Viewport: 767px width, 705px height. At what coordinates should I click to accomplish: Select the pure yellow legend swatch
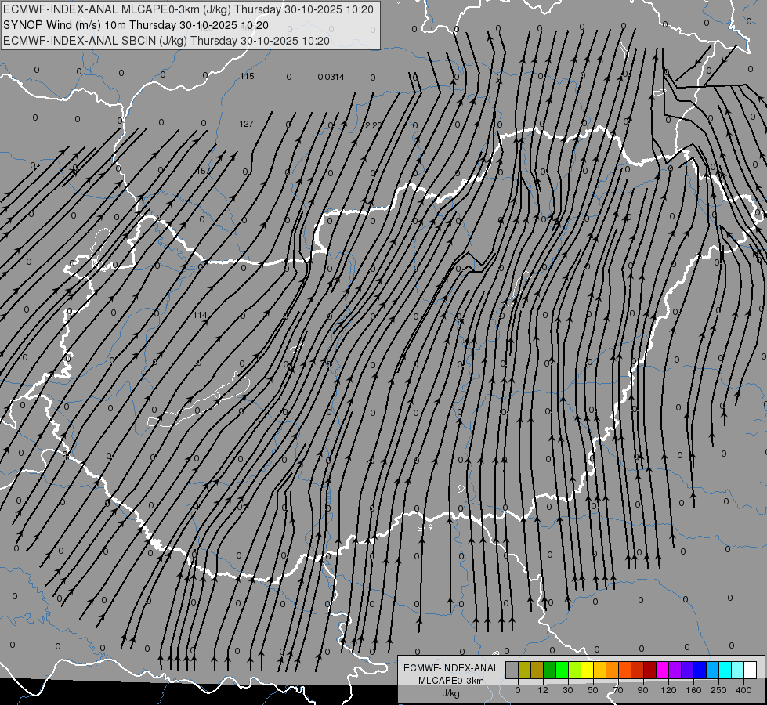pyautogui.click(x=587, y=670)
